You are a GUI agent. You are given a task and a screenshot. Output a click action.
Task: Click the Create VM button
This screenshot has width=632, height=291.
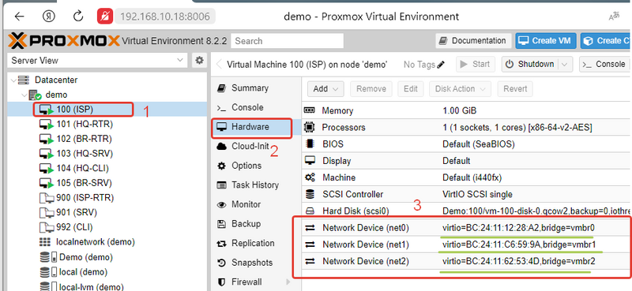click(546, 41)
